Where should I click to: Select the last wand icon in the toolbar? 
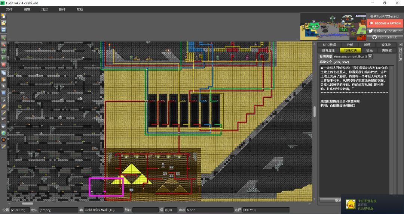pyautogui.click(x=3, y=147)
